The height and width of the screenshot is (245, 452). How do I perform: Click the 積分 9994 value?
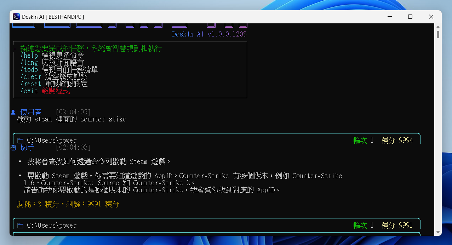coord(397,141)
